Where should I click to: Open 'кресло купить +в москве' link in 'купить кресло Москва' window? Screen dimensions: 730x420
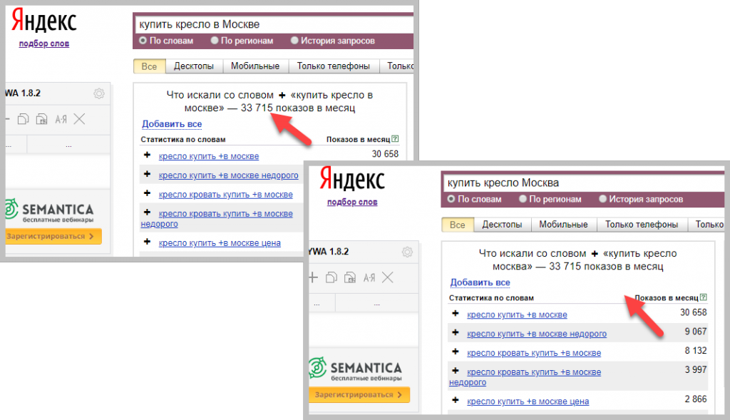(517, 314)
